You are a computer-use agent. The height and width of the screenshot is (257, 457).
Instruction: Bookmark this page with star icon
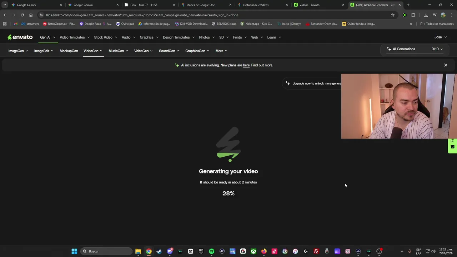[x=393, y=15]
